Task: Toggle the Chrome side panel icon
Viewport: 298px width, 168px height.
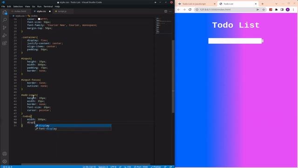Action: tap(282, 9)
